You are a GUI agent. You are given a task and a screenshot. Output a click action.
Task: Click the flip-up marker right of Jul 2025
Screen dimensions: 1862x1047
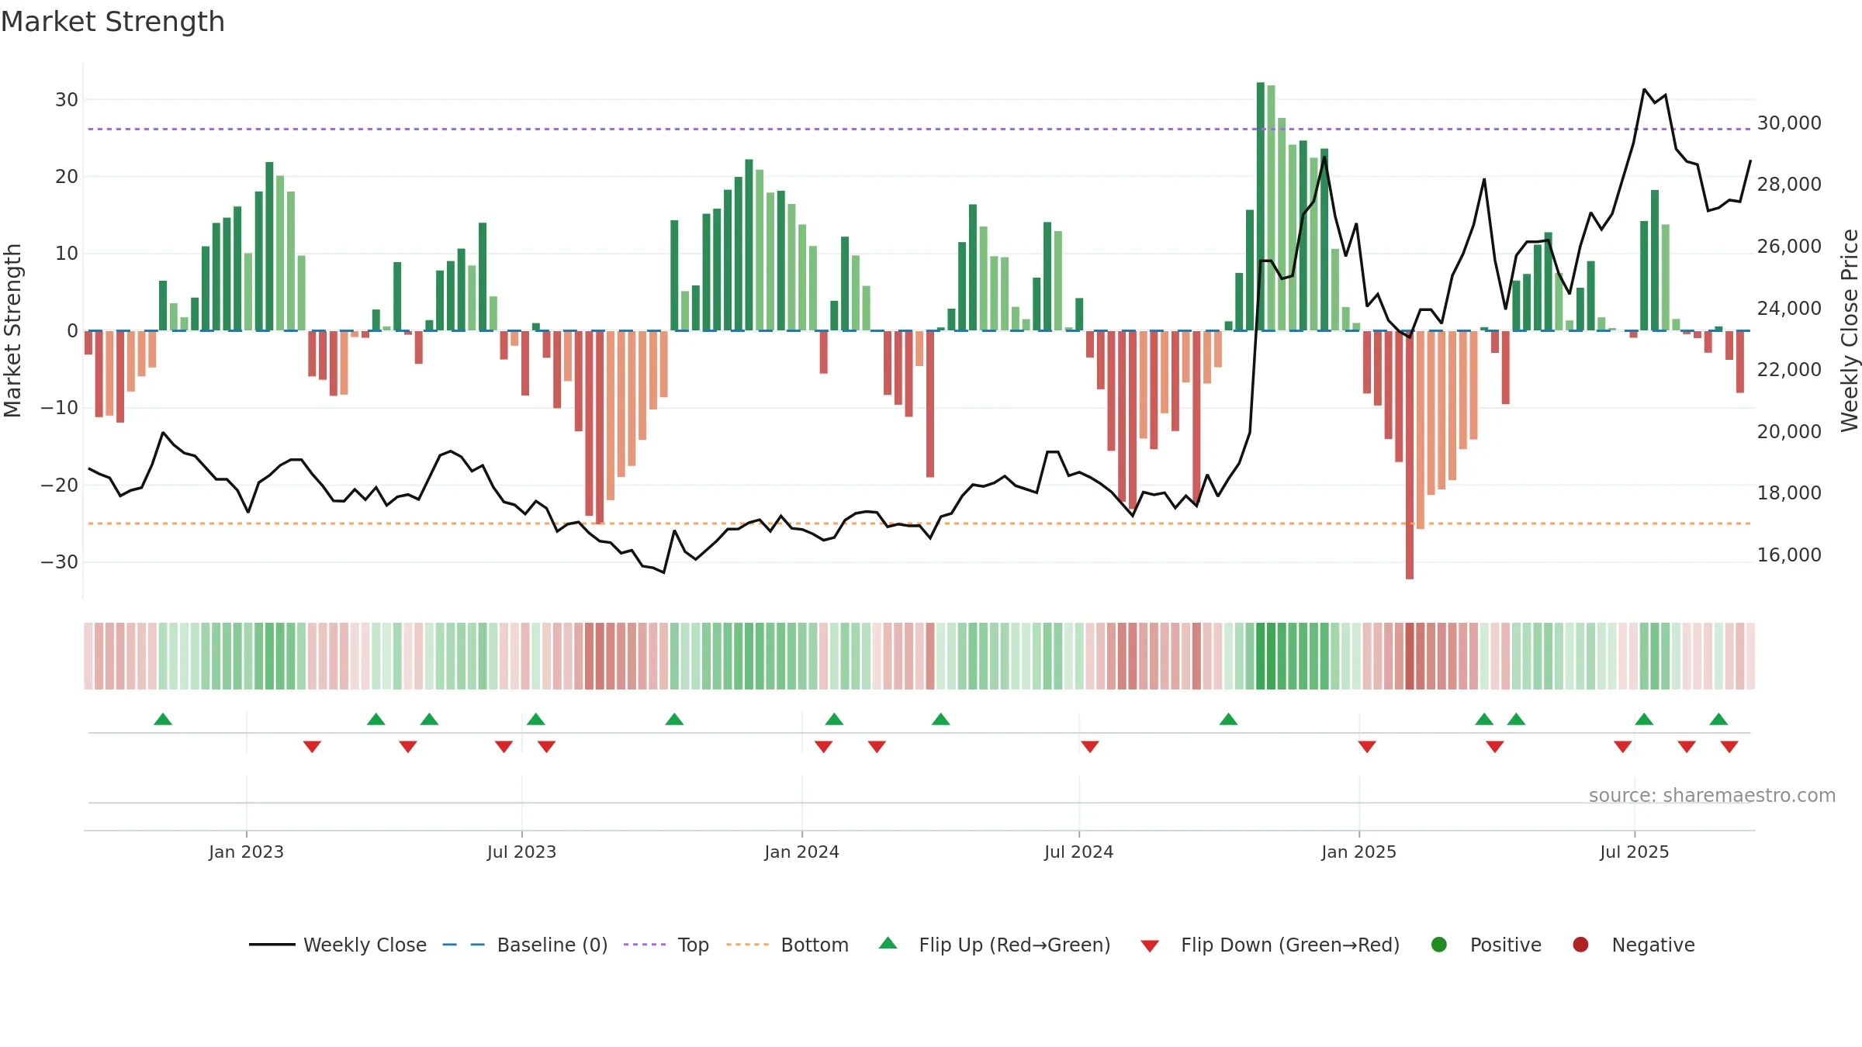1644,719
